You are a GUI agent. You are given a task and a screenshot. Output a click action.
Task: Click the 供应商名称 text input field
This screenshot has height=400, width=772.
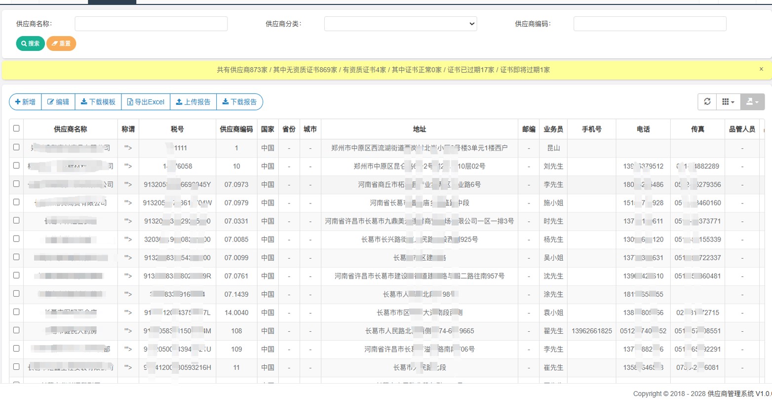[151, 24]
